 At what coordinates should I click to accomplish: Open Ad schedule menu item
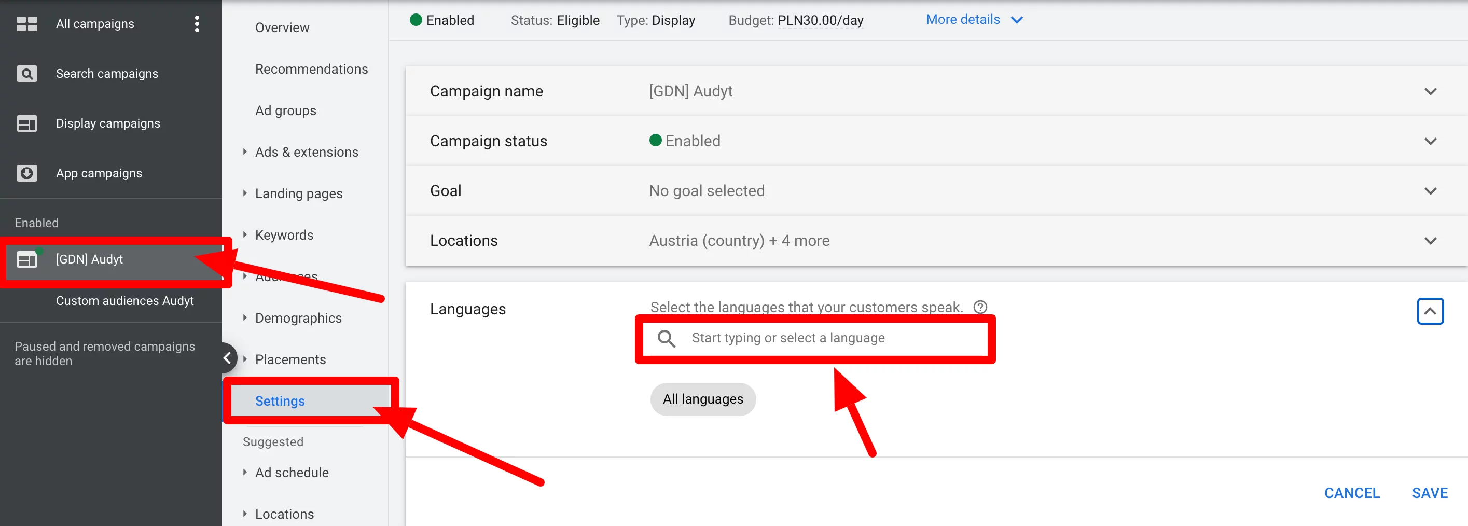click(292, 473)
